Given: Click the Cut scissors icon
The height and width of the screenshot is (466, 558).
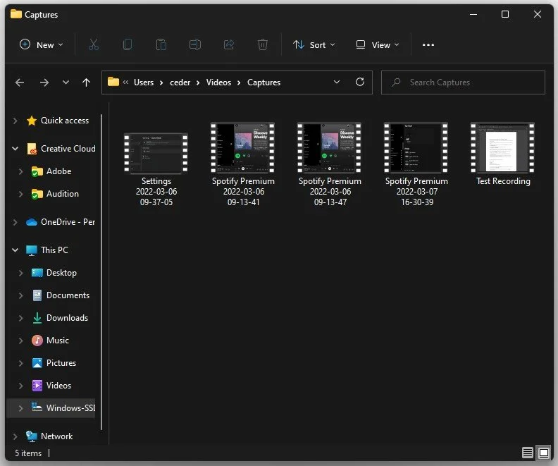Looking at the screenshot, I should 94,45.
